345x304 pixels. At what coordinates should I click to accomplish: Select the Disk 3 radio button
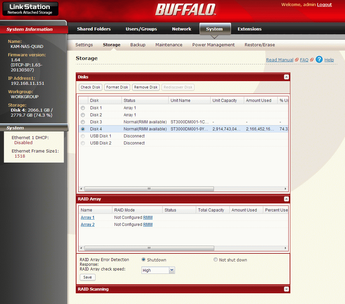[83, 122]
